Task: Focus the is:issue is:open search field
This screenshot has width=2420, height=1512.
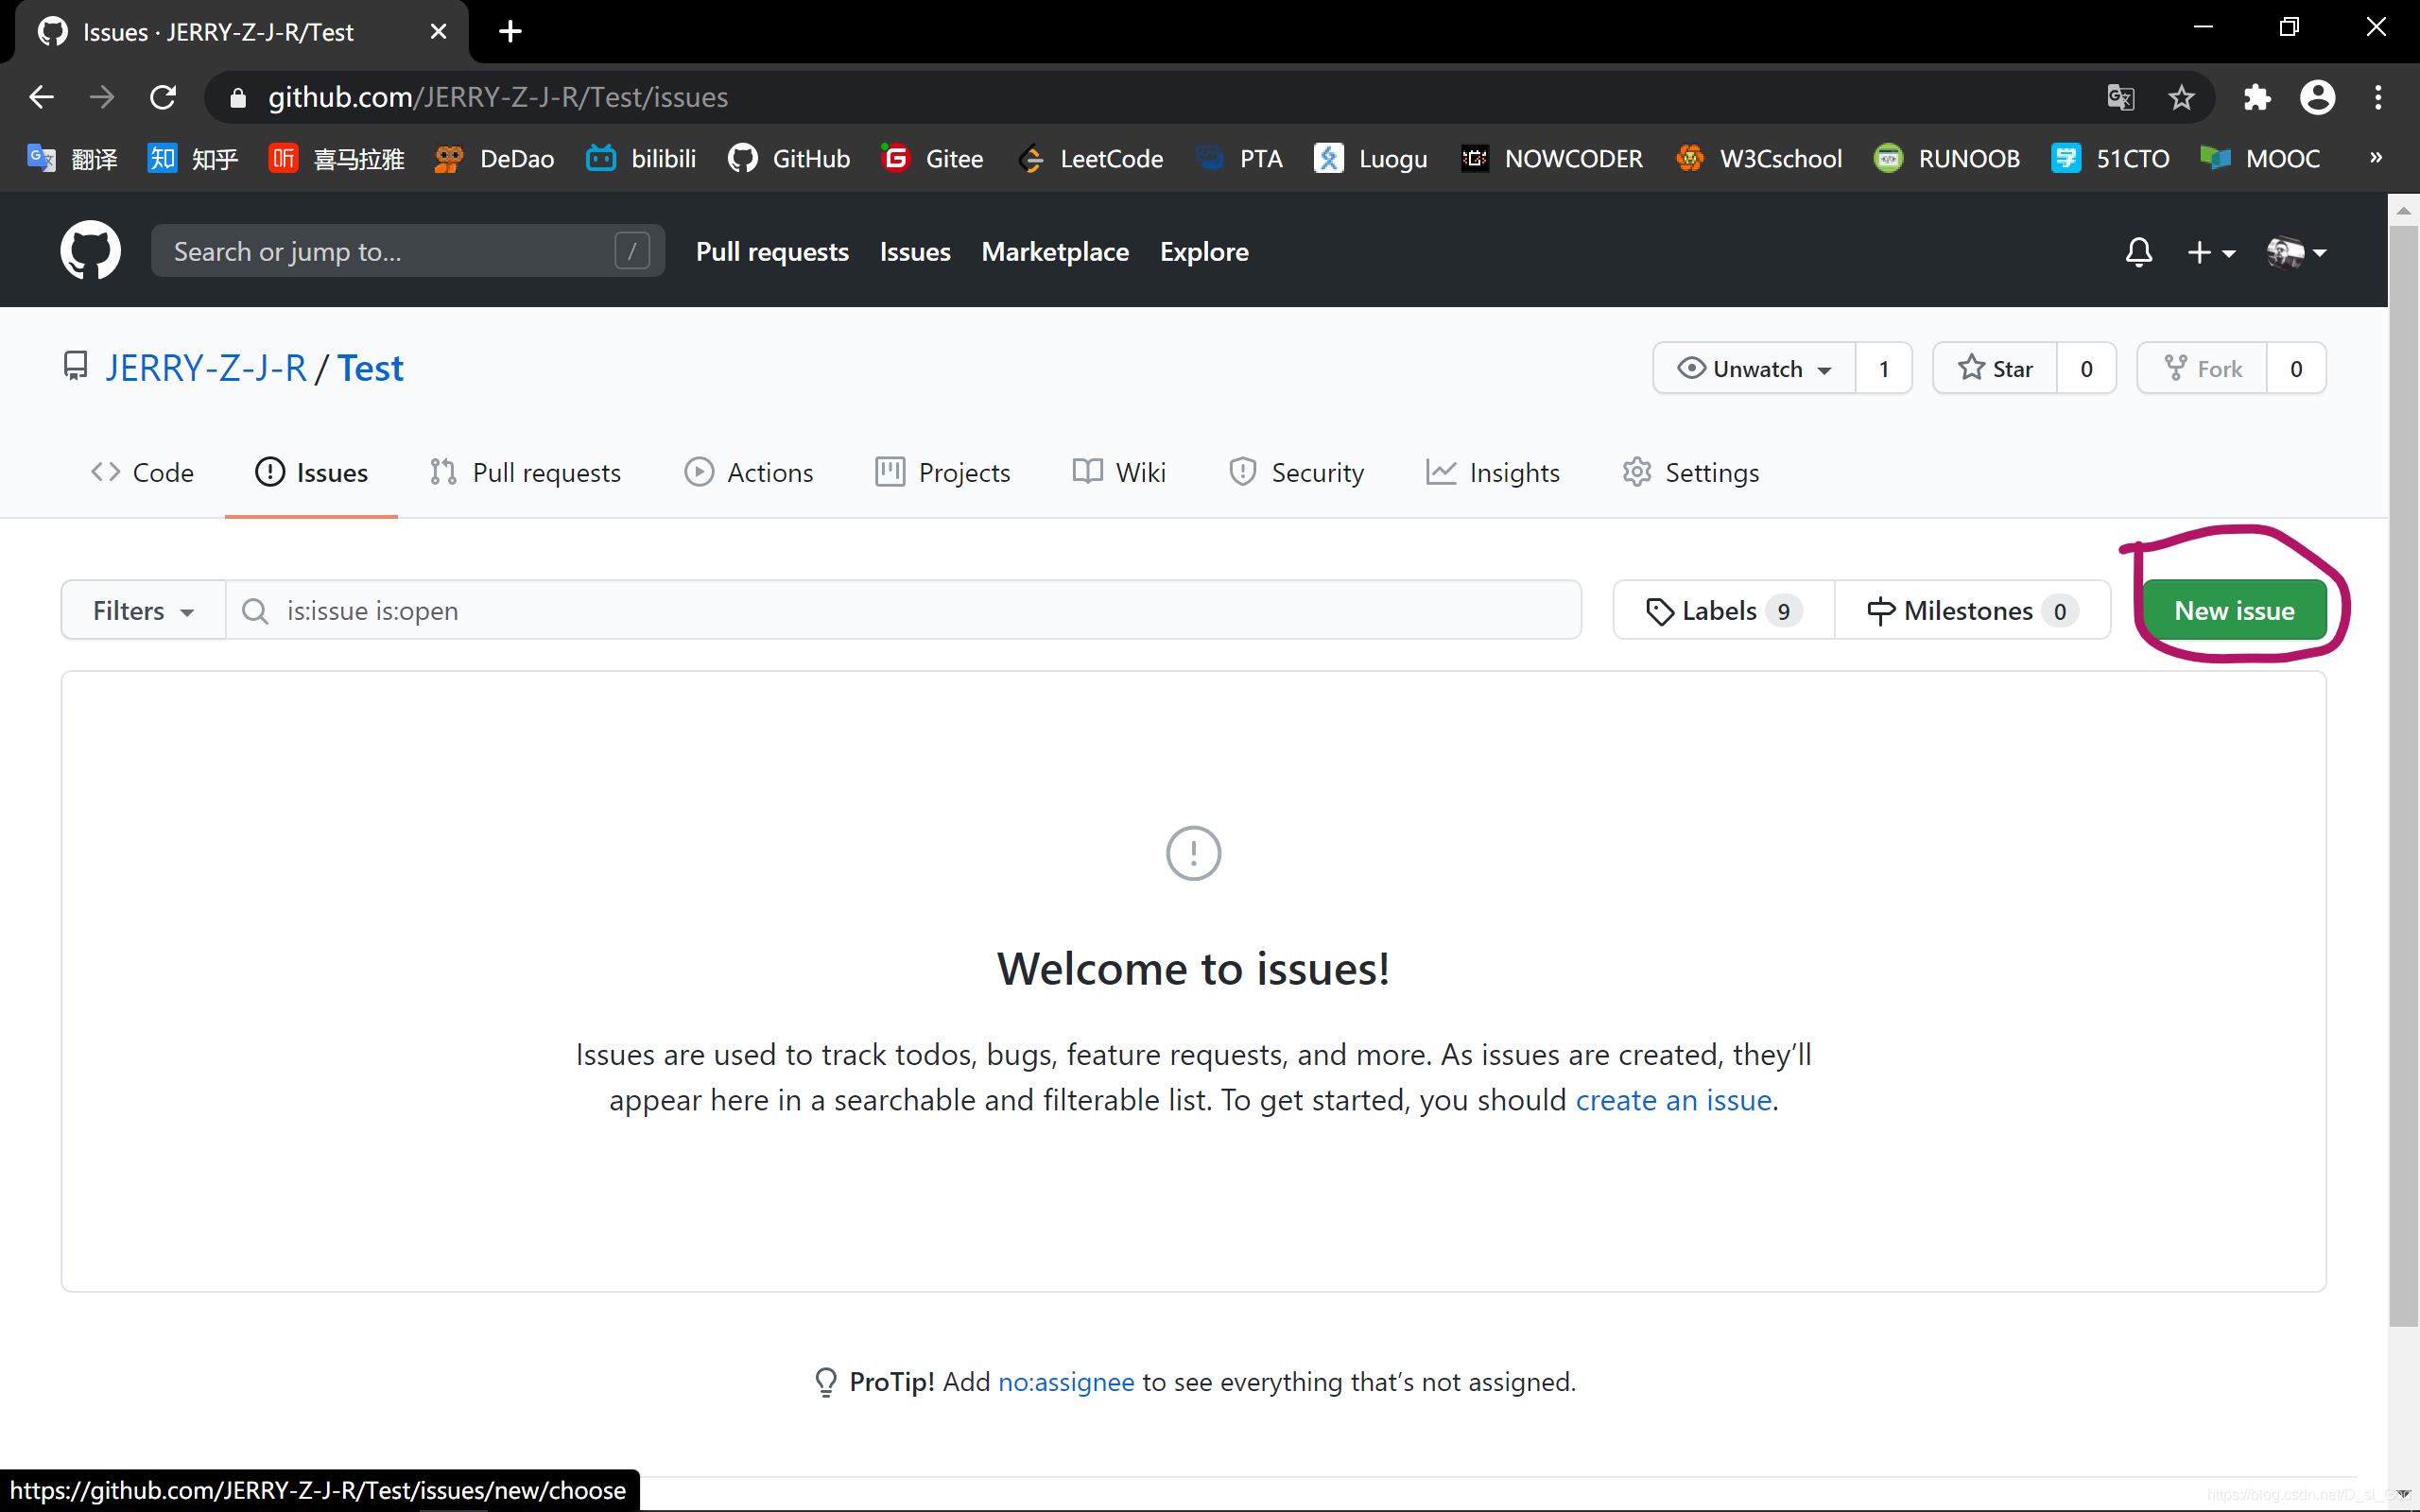Action: 900,610
